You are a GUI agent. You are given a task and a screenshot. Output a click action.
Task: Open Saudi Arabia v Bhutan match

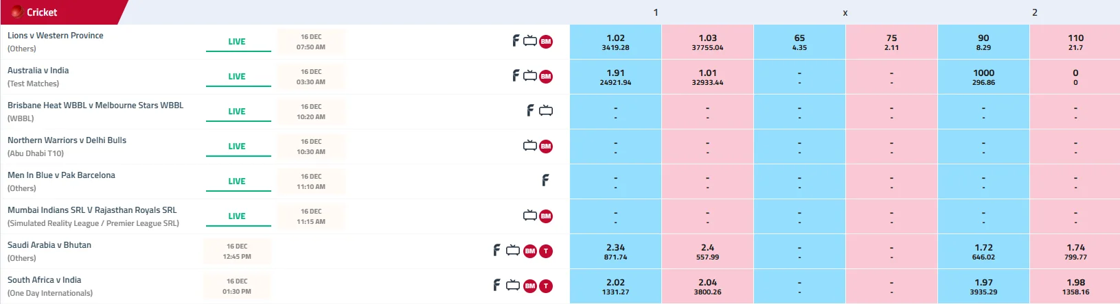pos(49,245)
